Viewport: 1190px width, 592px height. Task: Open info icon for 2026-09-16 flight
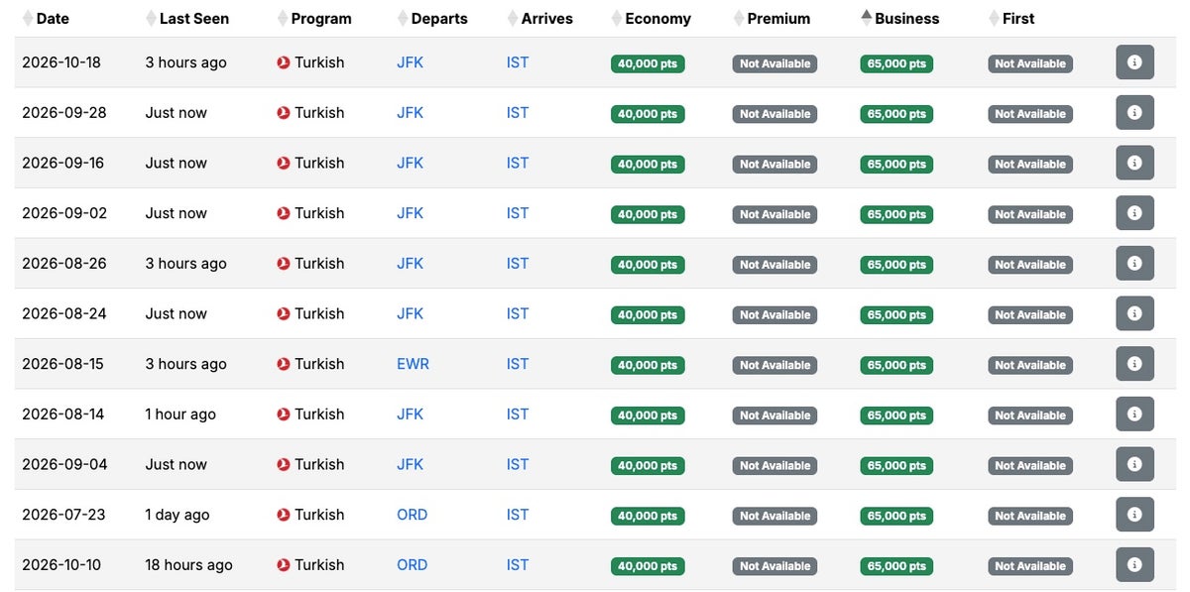point(1134,164)
